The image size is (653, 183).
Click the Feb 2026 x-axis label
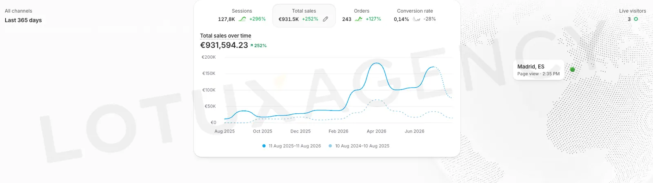coord(338,131)
